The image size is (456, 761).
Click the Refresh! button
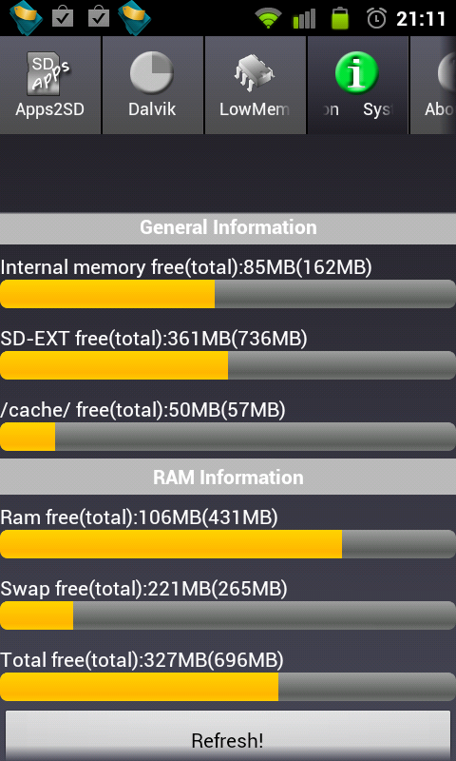point(228,735)
